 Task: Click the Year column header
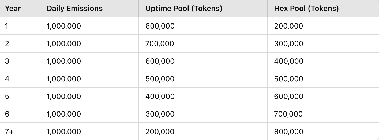coord(13,9)
